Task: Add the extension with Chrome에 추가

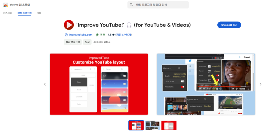Action: 229,25
